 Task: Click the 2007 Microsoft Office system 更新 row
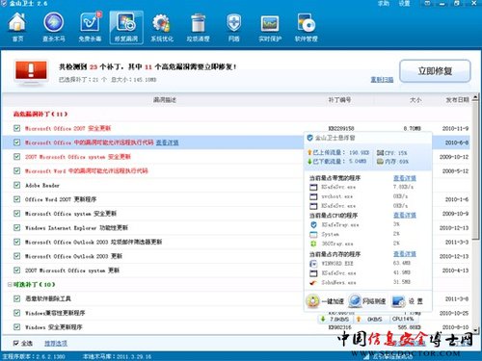(x=236, y=271)
